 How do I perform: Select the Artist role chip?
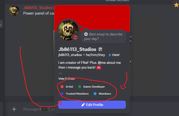(67, 87)
